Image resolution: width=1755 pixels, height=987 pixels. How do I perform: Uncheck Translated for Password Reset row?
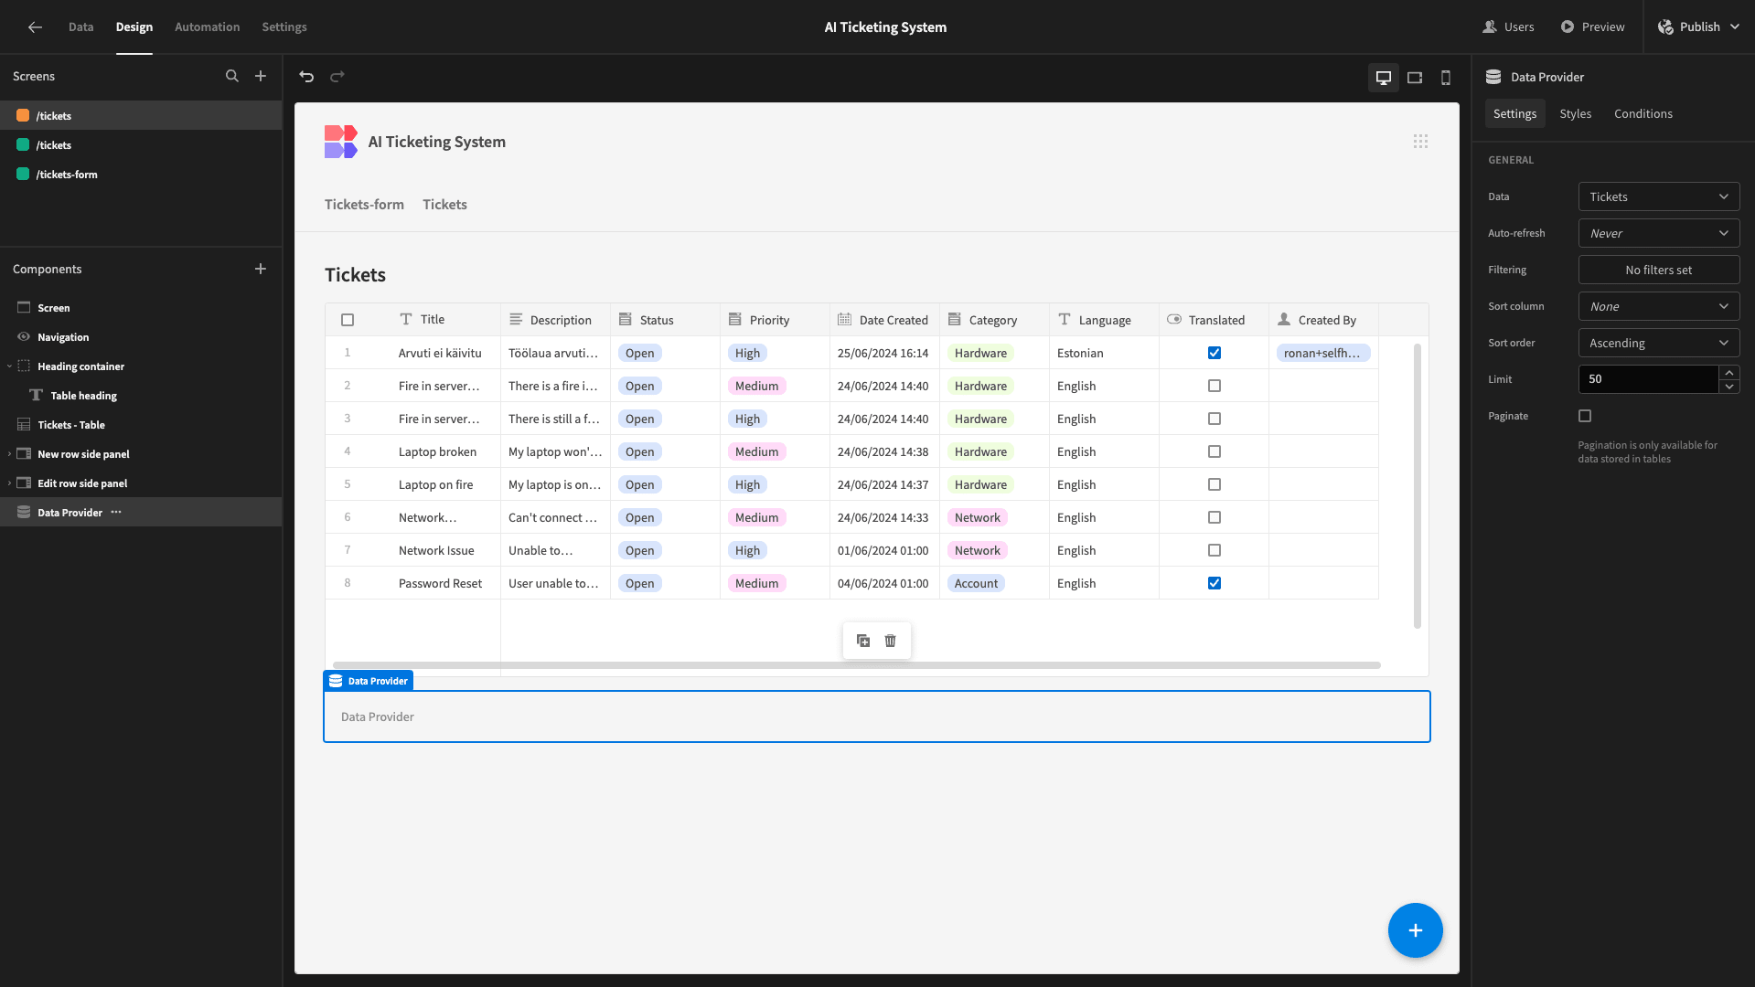pos(1215,583)
